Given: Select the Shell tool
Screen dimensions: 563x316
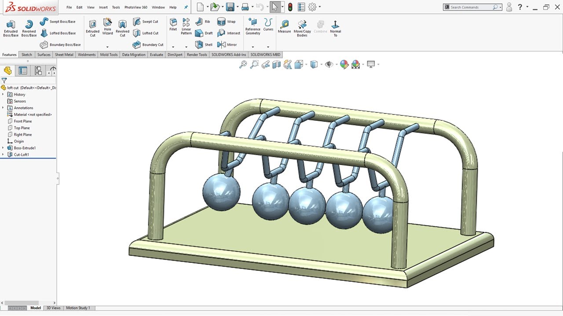Looking at the screenshot, I should [204, 45].
